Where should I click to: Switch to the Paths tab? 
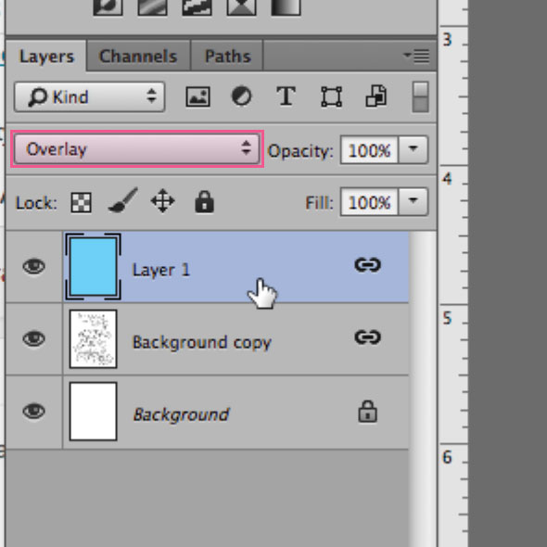(227, 57)
